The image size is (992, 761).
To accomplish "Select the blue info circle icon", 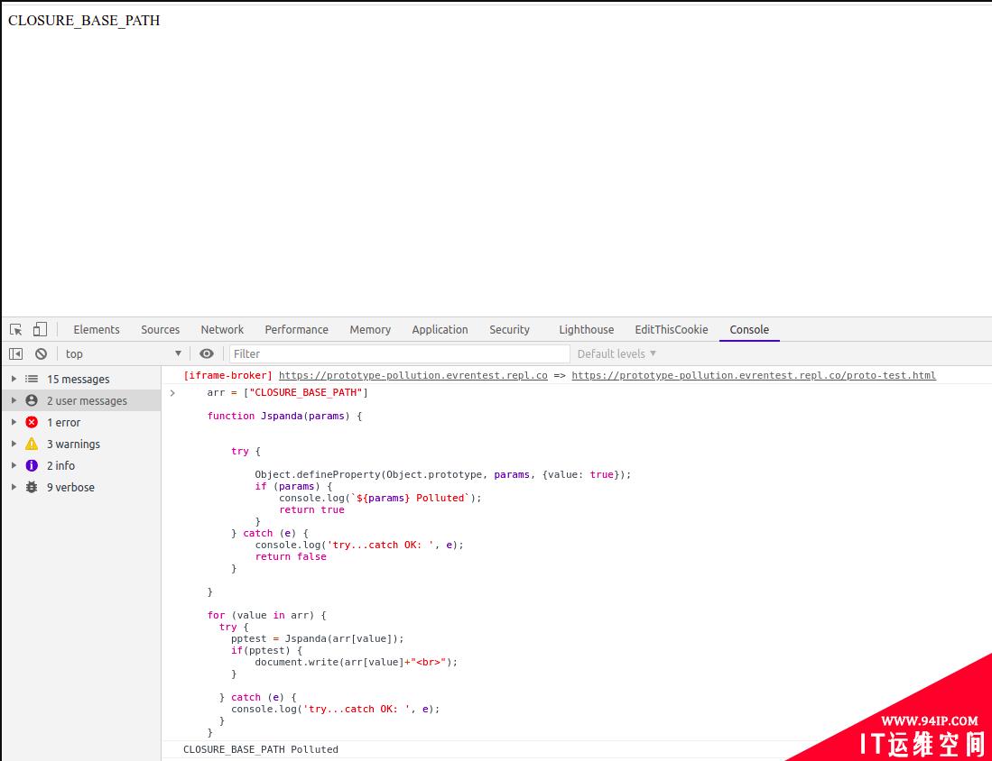I will (x=32, y=465).
